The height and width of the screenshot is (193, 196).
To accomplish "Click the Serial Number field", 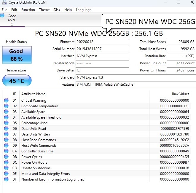I will (102, 49).
